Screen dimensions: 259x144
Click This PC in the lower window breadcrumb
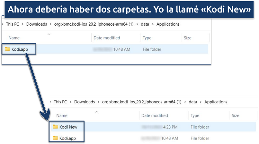[x=60, y=102]
